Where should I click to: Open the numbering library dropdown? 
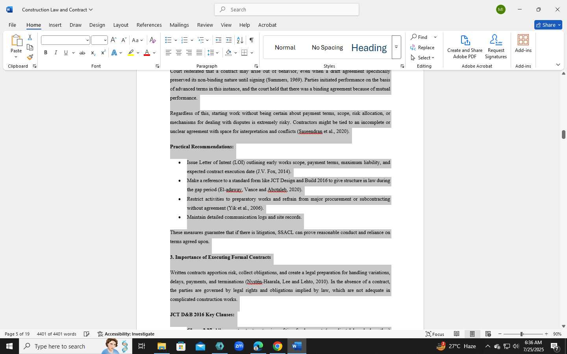tap(192, 40)
